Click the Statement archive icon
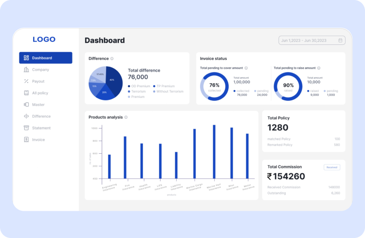Image resolution: width=365 pixels, height=238 pixels. 26,128
